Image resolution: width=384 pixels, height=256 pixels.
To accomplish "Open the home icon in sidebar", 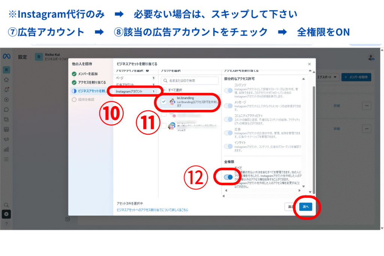I will tap(6, 80).
